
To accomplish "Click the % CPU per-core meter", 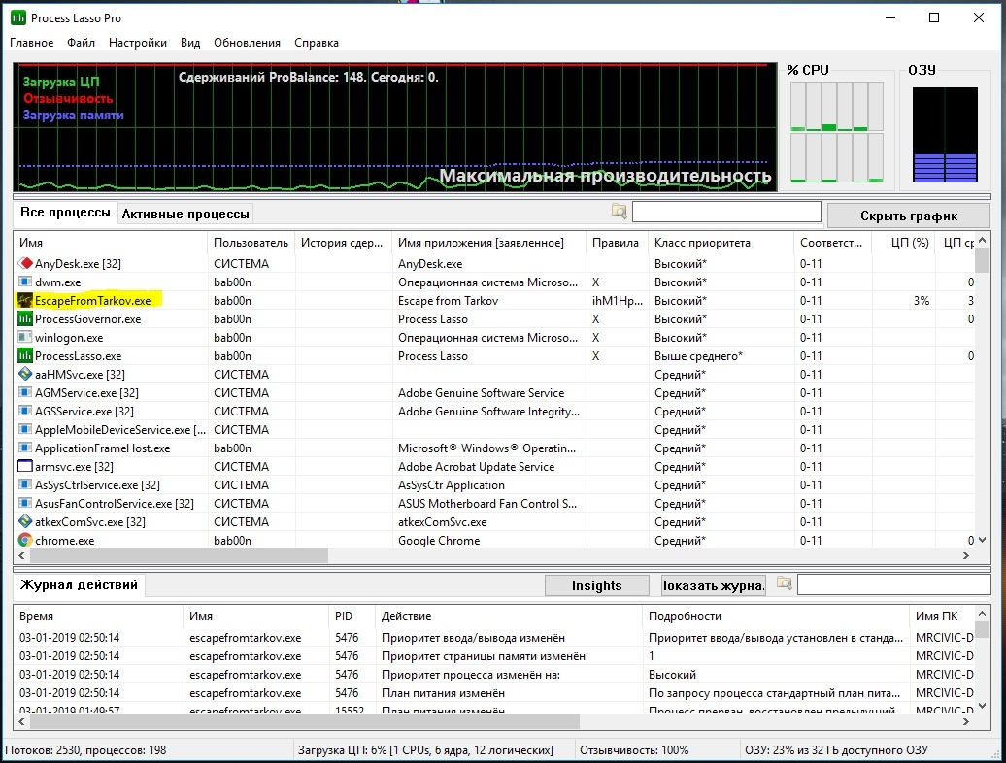I will [837, 132].
